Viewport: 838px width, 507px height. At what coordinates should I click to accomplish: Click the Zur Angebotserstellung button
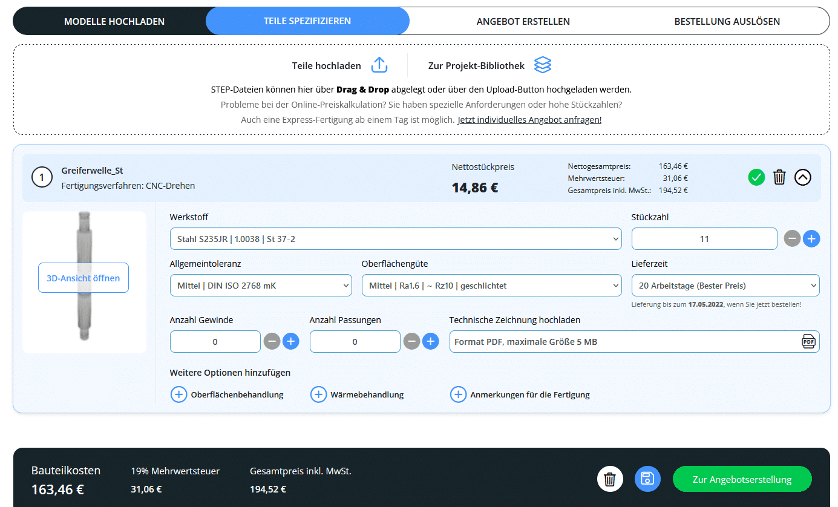742,479
